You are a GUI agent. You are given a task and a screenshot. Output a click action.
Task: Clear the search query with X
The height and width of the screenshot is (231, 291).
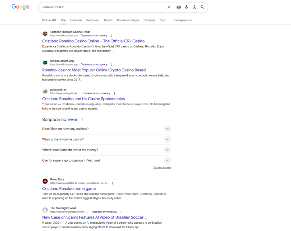pos(169,7)
